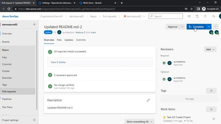Open the marketplace shopping bag icon
This screenshot has height=124, width=221.
tap(197, 16)
